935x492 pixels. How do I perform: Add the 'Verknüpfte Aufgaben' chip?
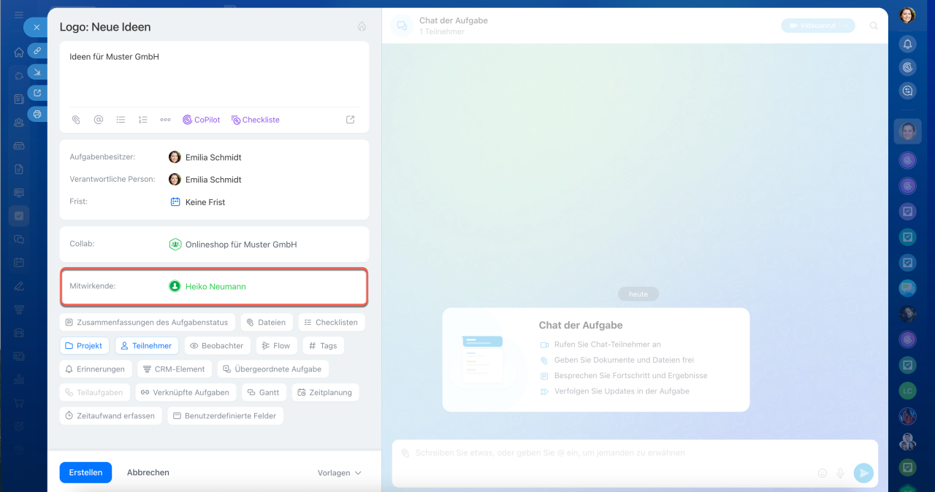[x=186, y=392]
